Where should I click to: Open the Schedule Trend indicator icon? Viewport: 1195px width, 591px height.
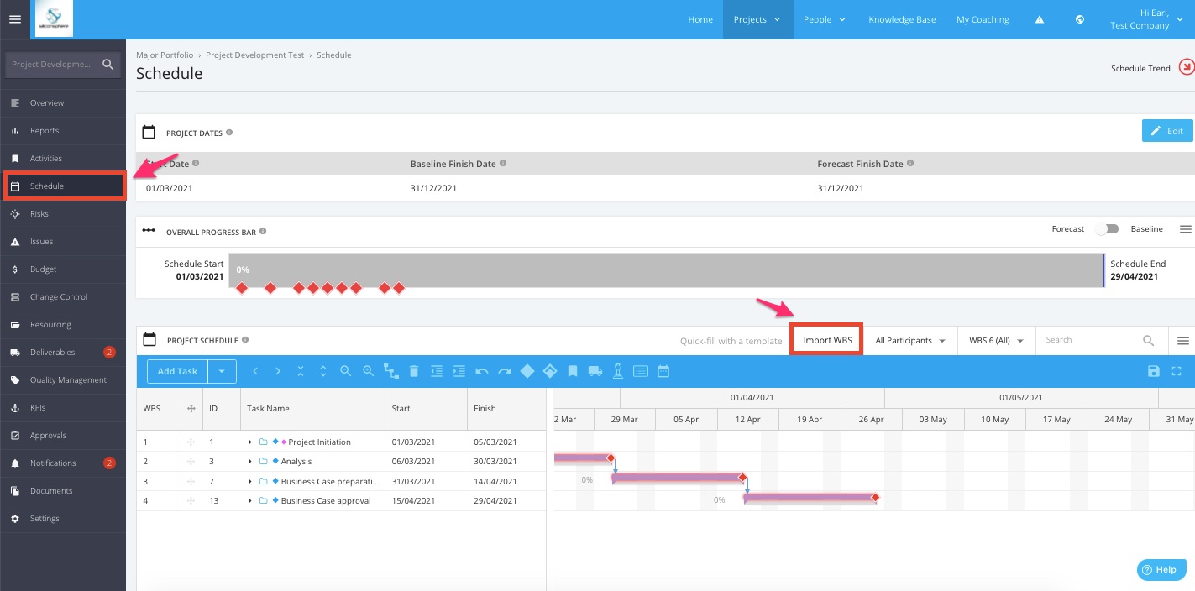[x=1187, y=67]
